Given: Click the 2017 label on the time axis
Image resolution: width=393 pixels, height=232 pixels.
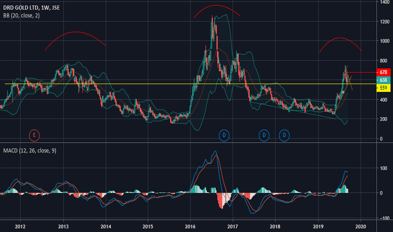Looking at the screenshot, I should 233,227.
